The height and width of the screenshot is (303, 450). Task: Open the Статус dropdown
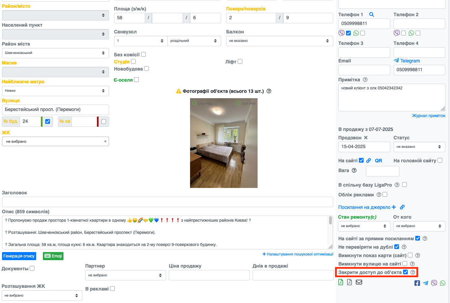[x=419, y=147]
